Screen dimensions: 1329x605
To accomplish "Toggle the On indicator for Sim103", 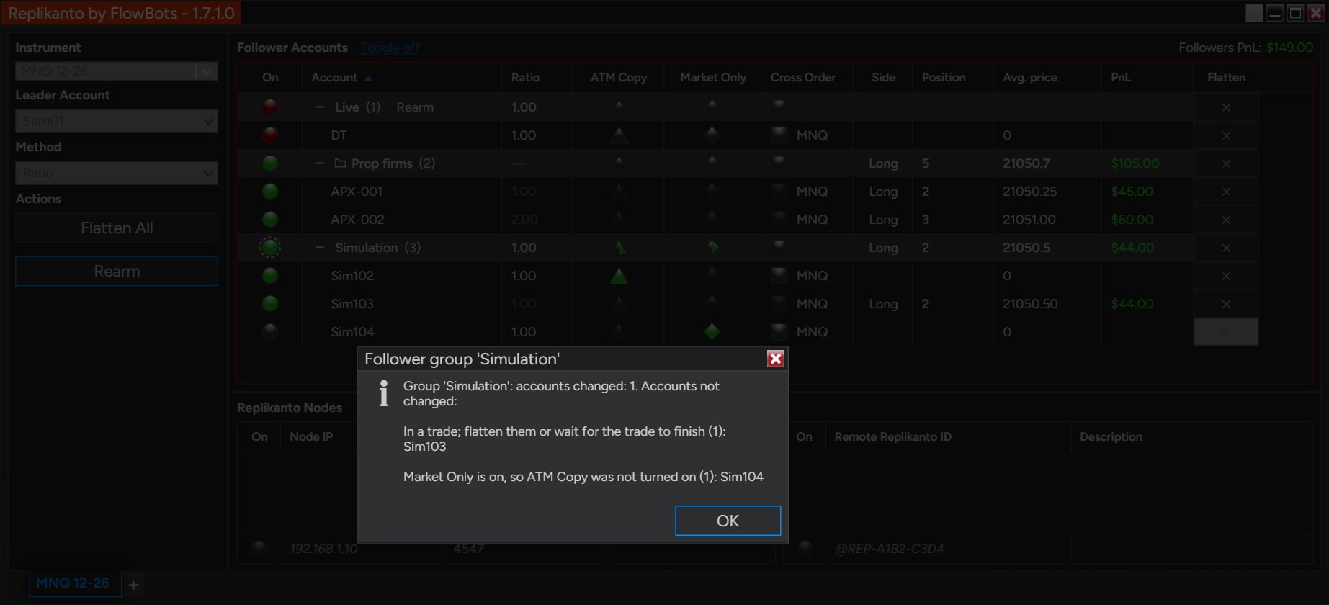I will 270,303.
